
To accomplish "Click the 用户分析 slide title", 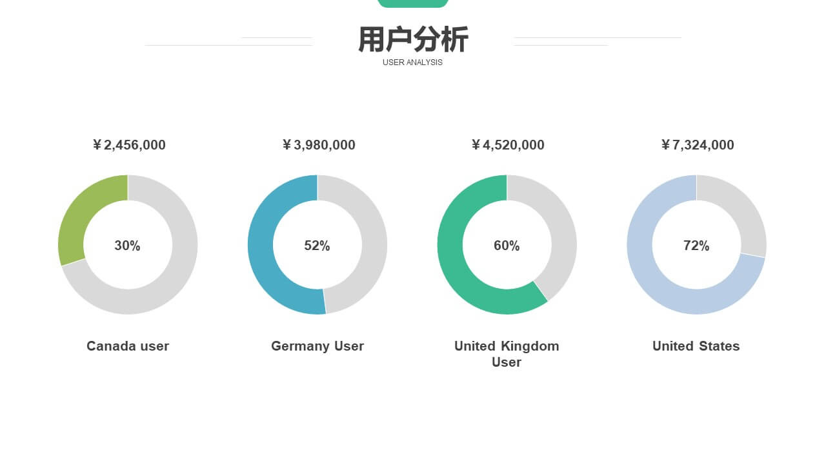I will tap(413, 40).
